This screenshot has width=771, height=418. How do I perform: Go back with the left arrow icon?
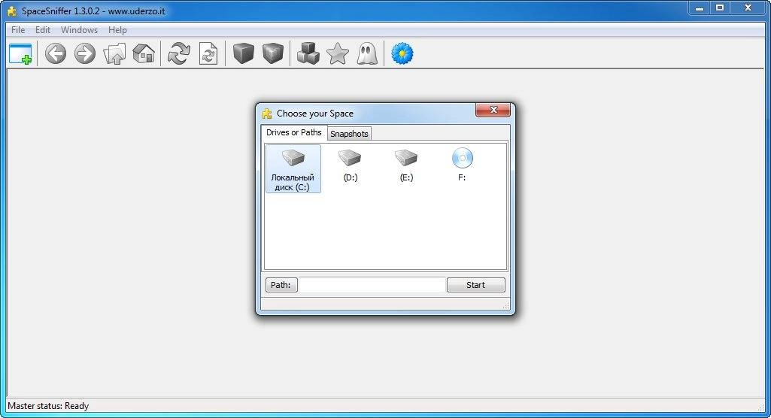click(x=56, y=53)
